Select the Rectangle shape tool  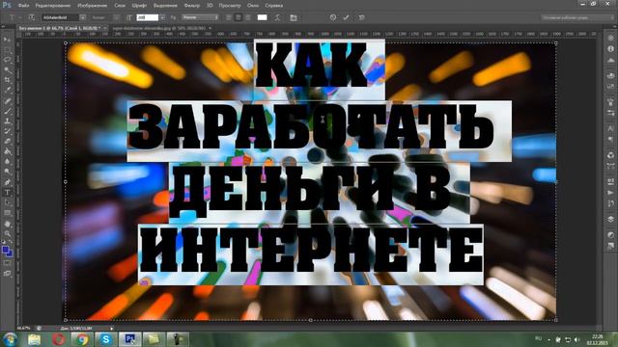point(7,213)
